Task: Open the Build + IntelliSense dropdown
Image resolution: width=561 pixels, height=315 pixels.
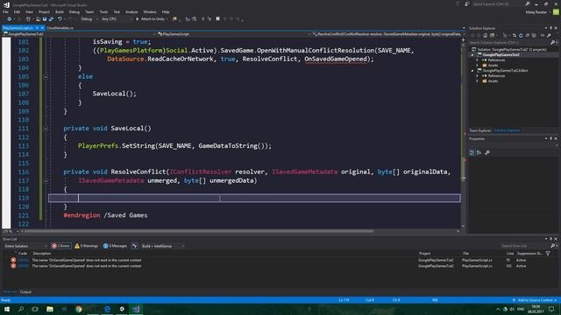Action: pos(163,246)
